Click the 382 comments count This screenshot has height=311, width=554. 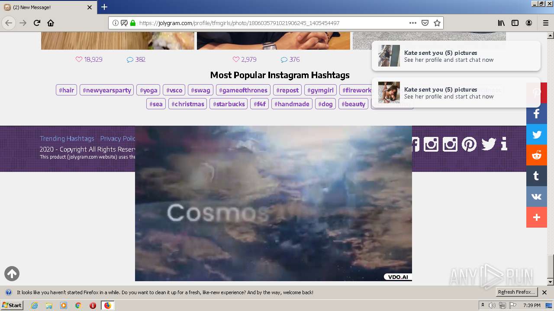[136, 60]
